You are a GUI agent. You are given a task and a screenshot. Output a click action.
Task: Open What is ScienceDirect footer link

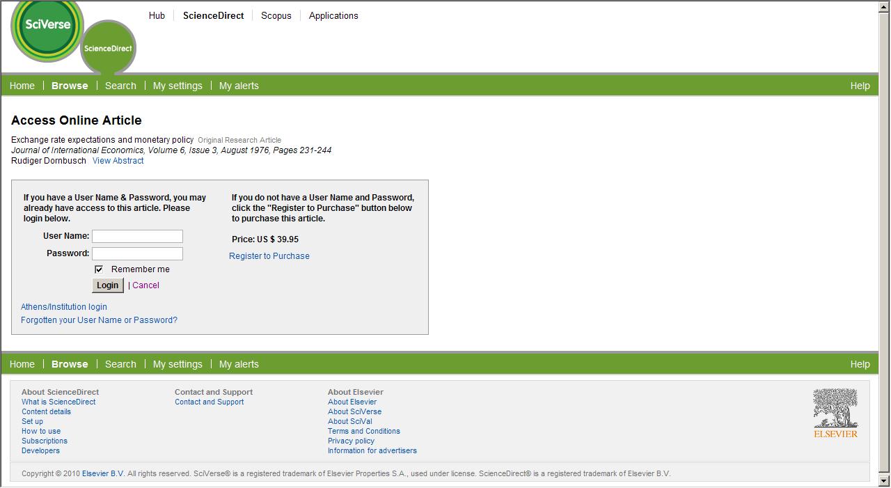point(58,402)
